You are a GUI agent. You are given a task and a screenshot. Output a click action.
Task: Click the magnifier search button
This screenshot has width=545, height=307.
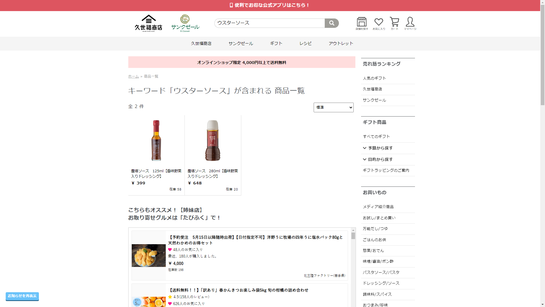[x=332, y=23]
